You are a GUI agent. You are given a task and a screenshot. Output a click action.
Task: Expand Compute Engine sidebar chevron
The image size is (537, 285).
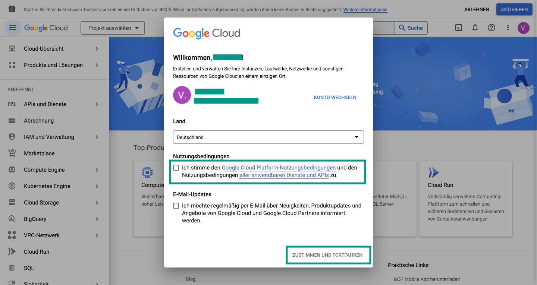coord(97,170)
